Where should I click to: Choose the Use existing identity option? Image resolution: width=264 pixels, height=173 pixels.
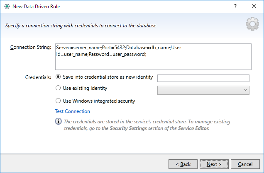tap(58, 88)
